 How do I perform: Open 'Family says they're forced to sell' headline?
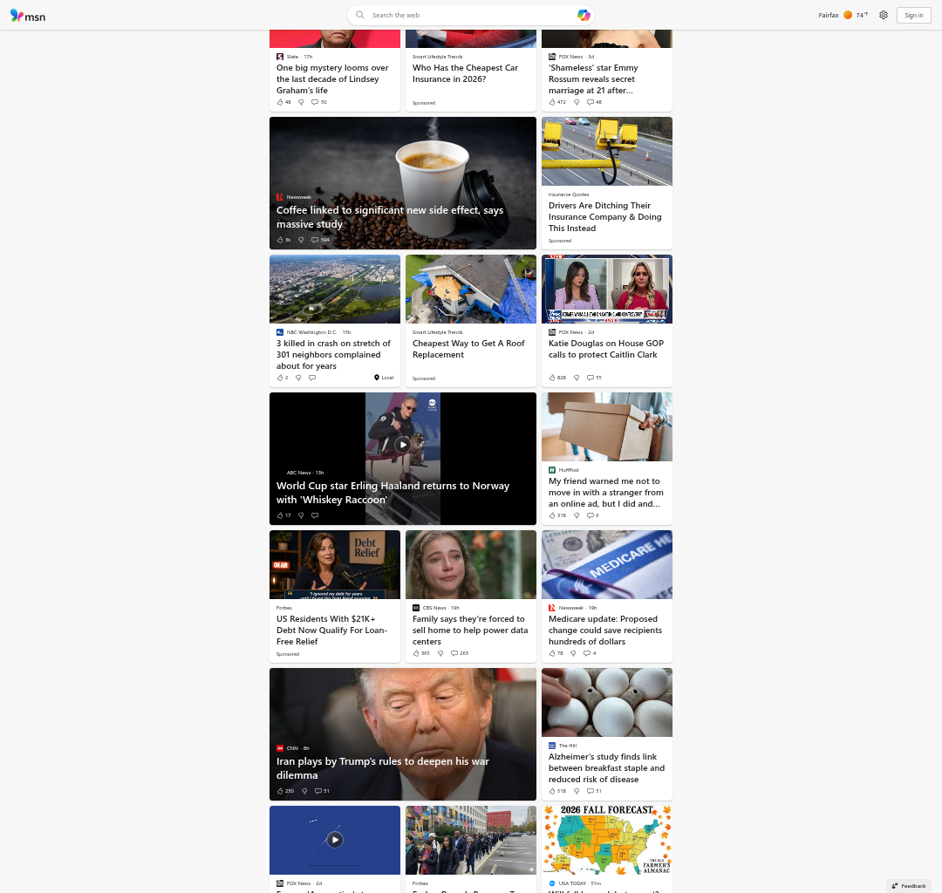coord(470,630)
